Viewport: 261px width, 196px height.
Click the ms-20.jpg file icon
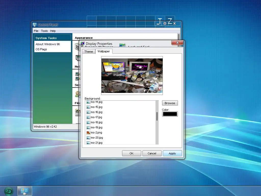[x=88, y=138]
